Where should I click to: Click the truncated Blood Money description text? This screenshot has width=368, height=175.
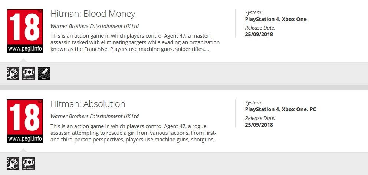tap(135, 42)
